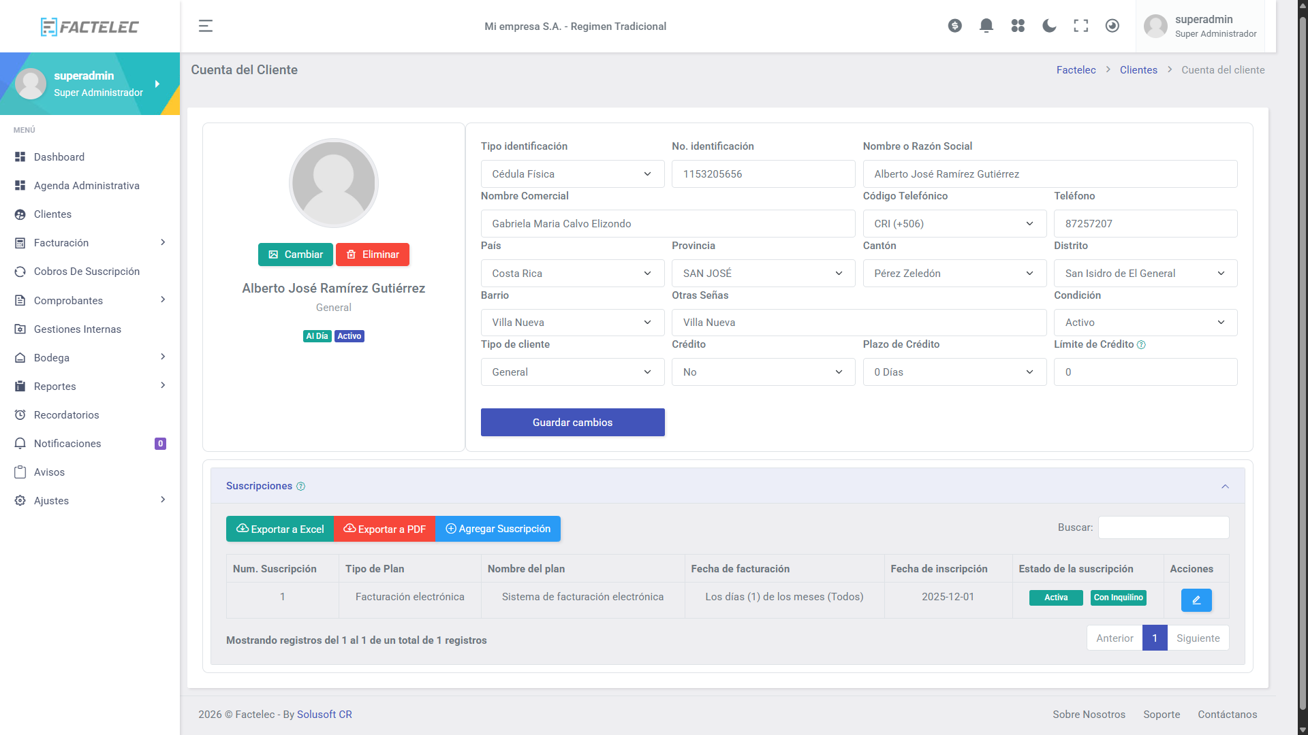This screenshot has width=1308, height=735.
Task: Open Cobros De Suscripción menu item
Action: [87, 272]
